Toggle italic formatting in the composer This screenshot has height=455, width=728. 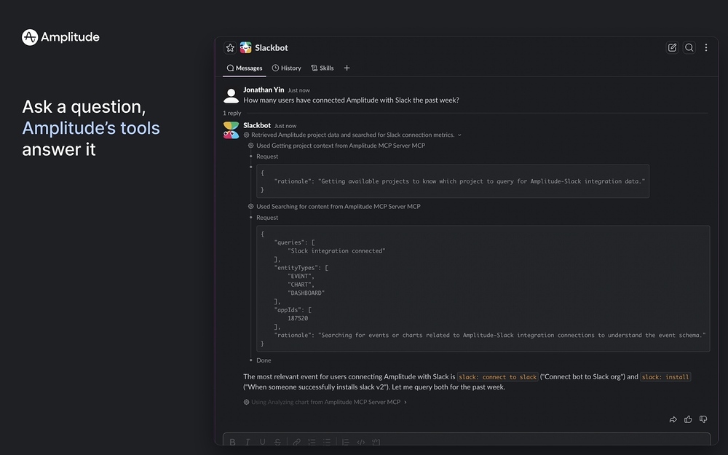[x=248, y=442]
